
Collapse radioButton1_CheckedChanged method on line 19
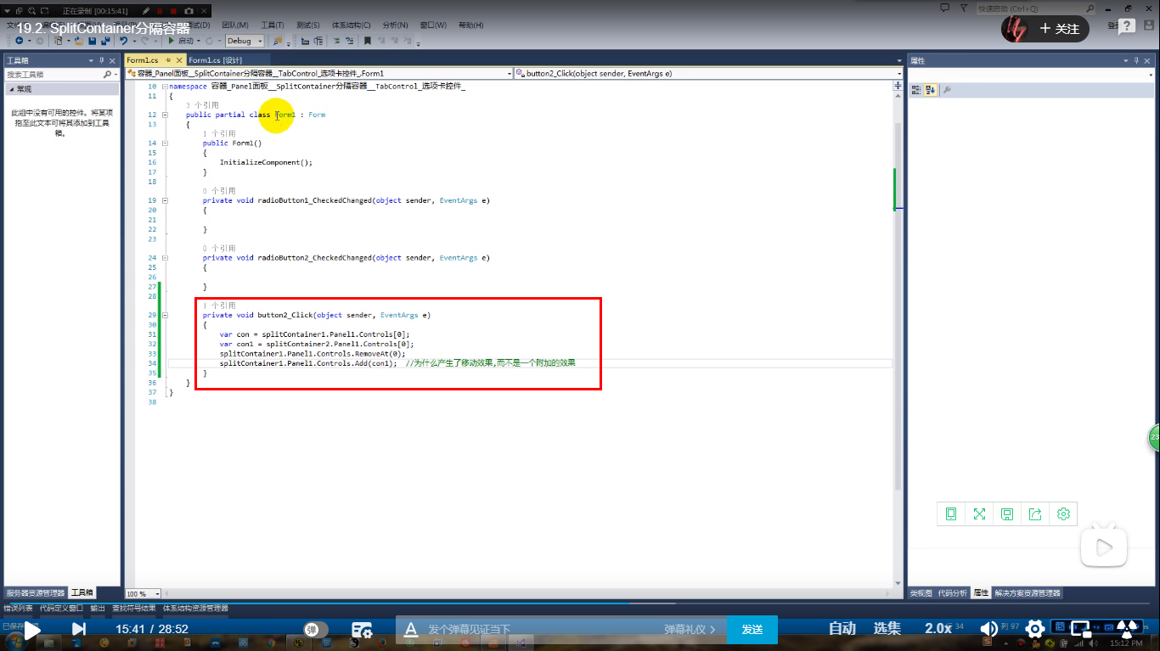pyautogui.click(x=165, y=201)
